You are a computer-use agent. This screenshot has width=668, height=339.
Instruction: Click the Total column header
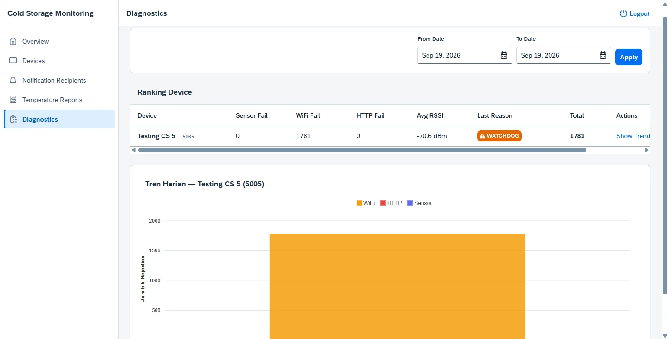[577, 115]
